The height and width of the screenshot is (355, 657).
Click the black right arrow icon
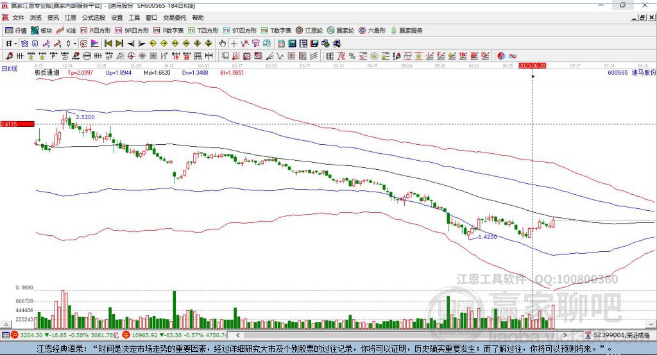point(142,44)
